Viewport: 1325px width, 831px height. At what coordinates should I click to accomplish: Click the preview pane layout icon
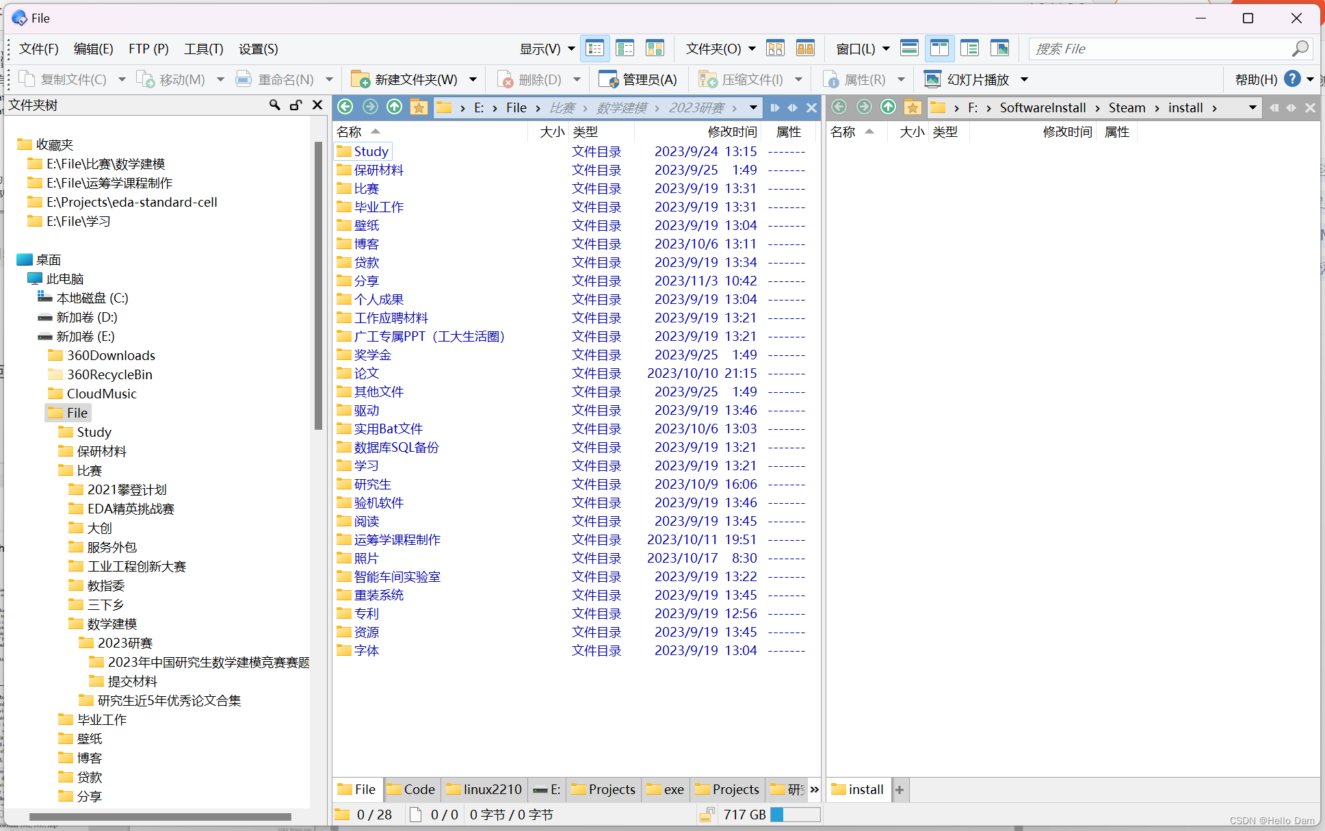(x=999, y=49)
